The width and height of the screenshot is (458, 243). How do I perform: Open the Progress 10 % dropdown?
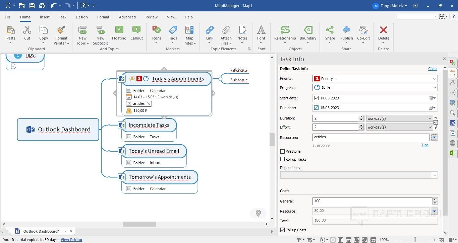point(435,88)
